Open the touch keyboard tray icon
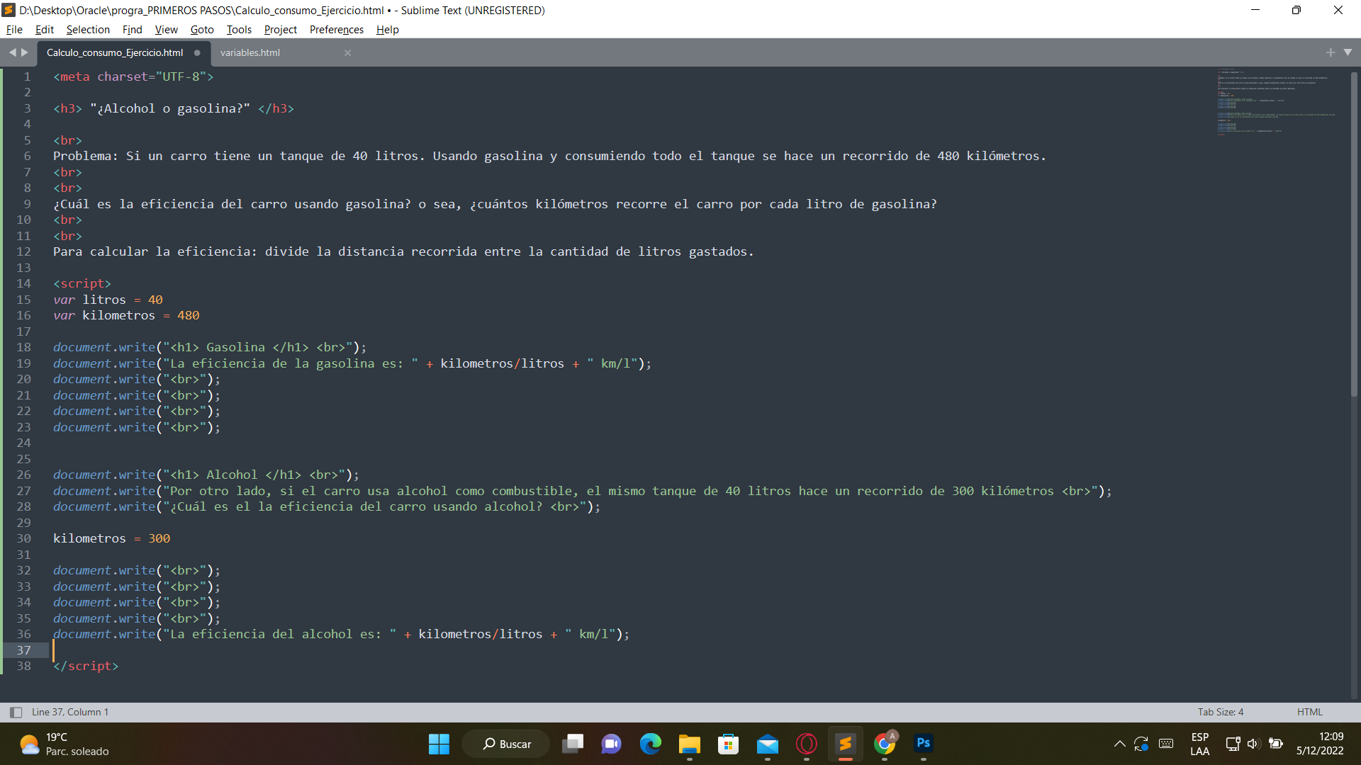 point(1166,744)
